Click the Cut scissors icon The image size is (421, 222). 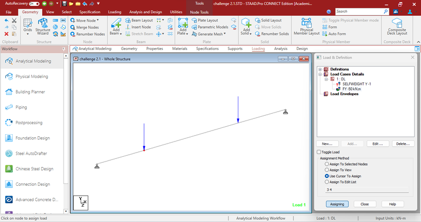click(14, 21)
